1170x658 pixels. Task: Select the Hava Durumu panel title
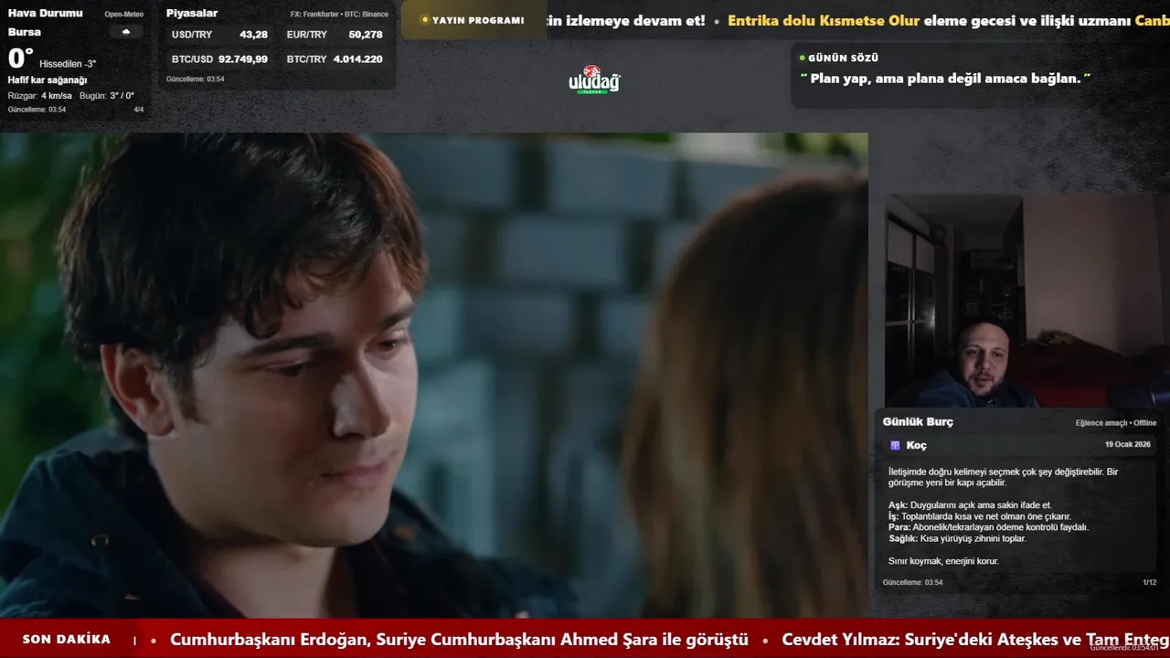tap(45, 13)
